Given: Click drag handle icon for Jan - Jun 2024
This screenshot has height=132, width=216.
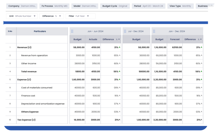Looking at the screenshot, I should click(72, 31).
